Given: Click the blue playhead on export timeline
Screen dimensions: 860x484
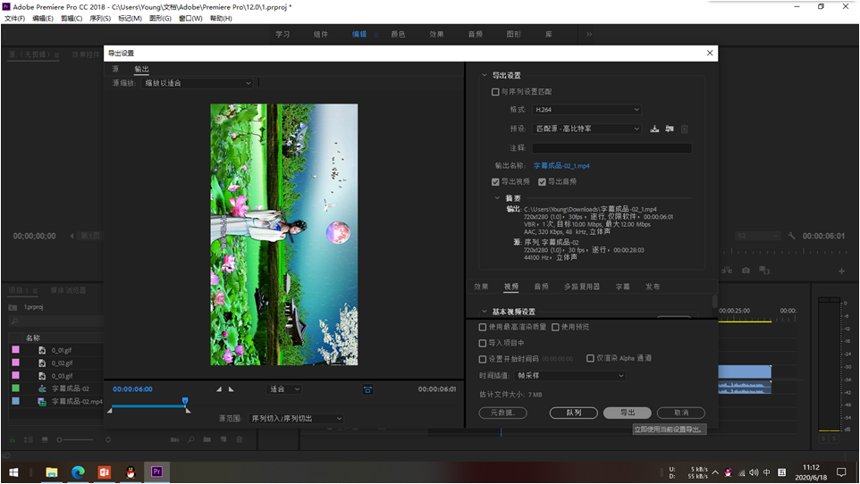Looking at the screenshot, I should (x=185, y=401).
